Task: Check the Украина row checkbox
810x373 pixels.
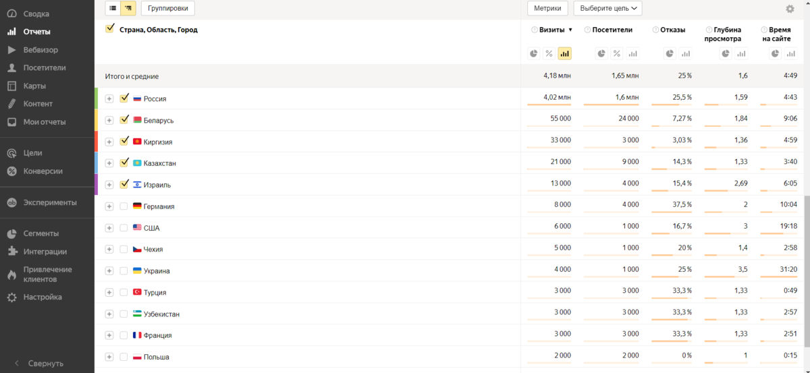Action: tap(124, 270)
